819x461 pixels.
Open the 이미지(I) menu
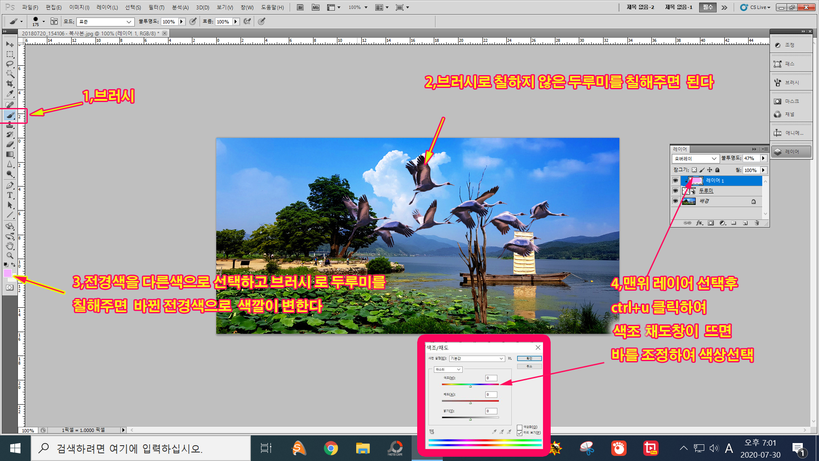[x=79, y=7]
